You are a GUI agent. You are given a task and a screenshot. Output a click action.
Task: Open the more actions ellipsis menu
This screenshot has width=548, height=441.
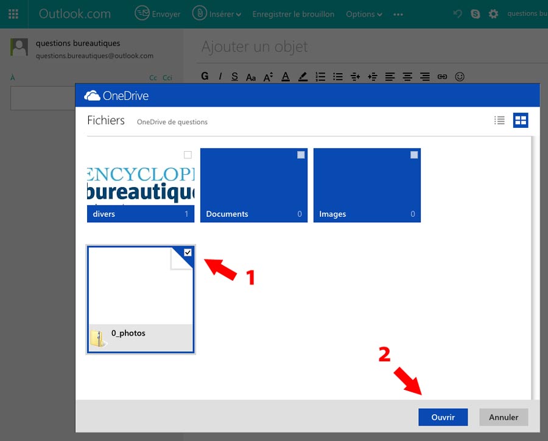[x=398, y=14]
